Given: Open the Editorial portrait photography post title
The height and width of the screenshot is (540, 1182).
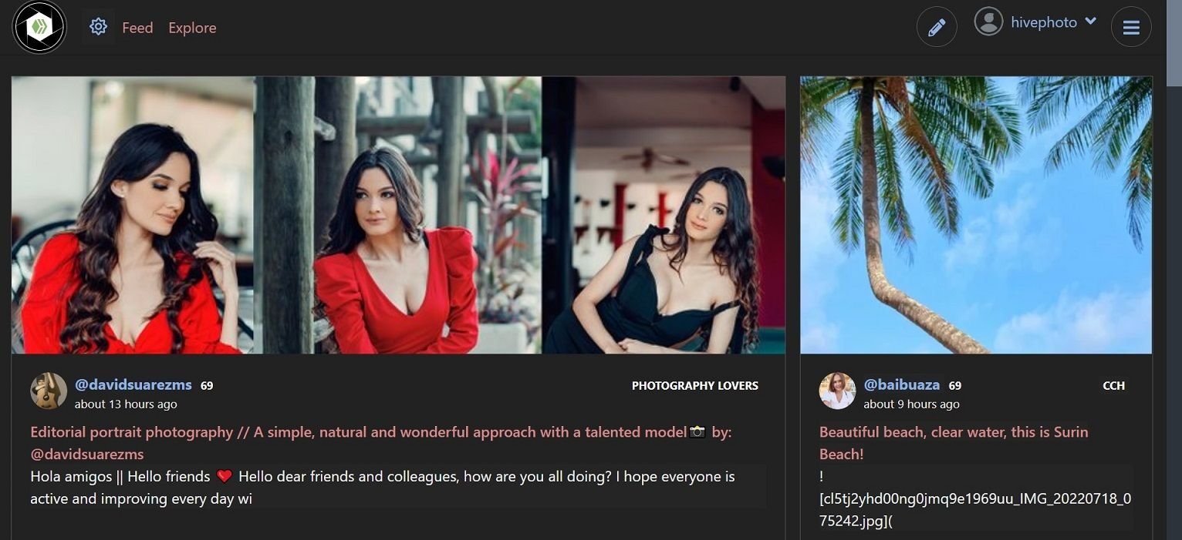Looking at the screenshot, I should [x=381, y=443].
